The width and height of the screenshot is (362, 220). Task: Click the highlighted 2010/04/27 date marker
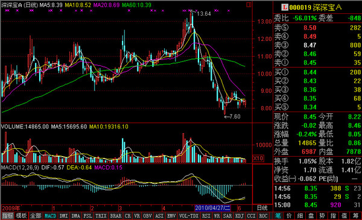point(212,208)
